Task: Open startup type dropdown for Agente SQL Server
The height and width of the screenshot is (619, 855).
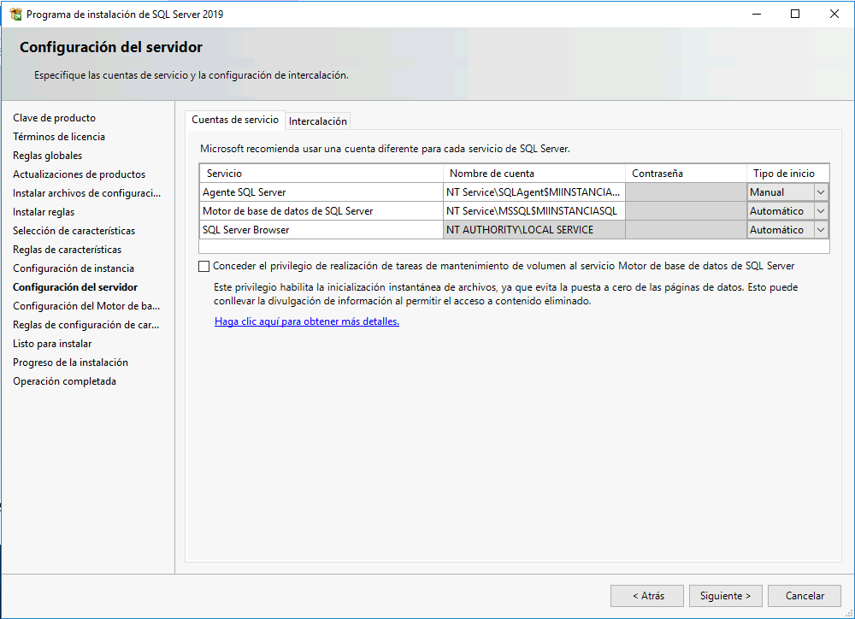Action: [821, 192]
